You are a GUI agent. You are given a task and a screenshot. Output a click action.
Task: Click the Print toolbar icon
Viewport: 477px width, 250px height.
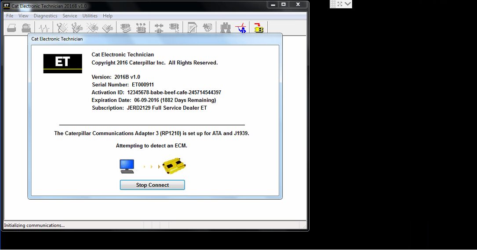[x=11, y=28]
